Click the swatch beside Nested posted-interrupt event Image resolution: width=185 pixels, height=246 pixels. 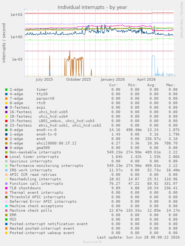6,228
